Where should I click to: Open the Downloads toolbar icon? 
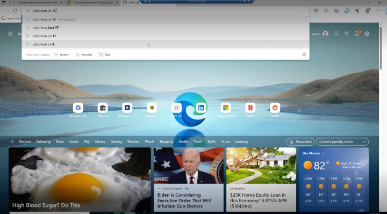coord(347,11)
